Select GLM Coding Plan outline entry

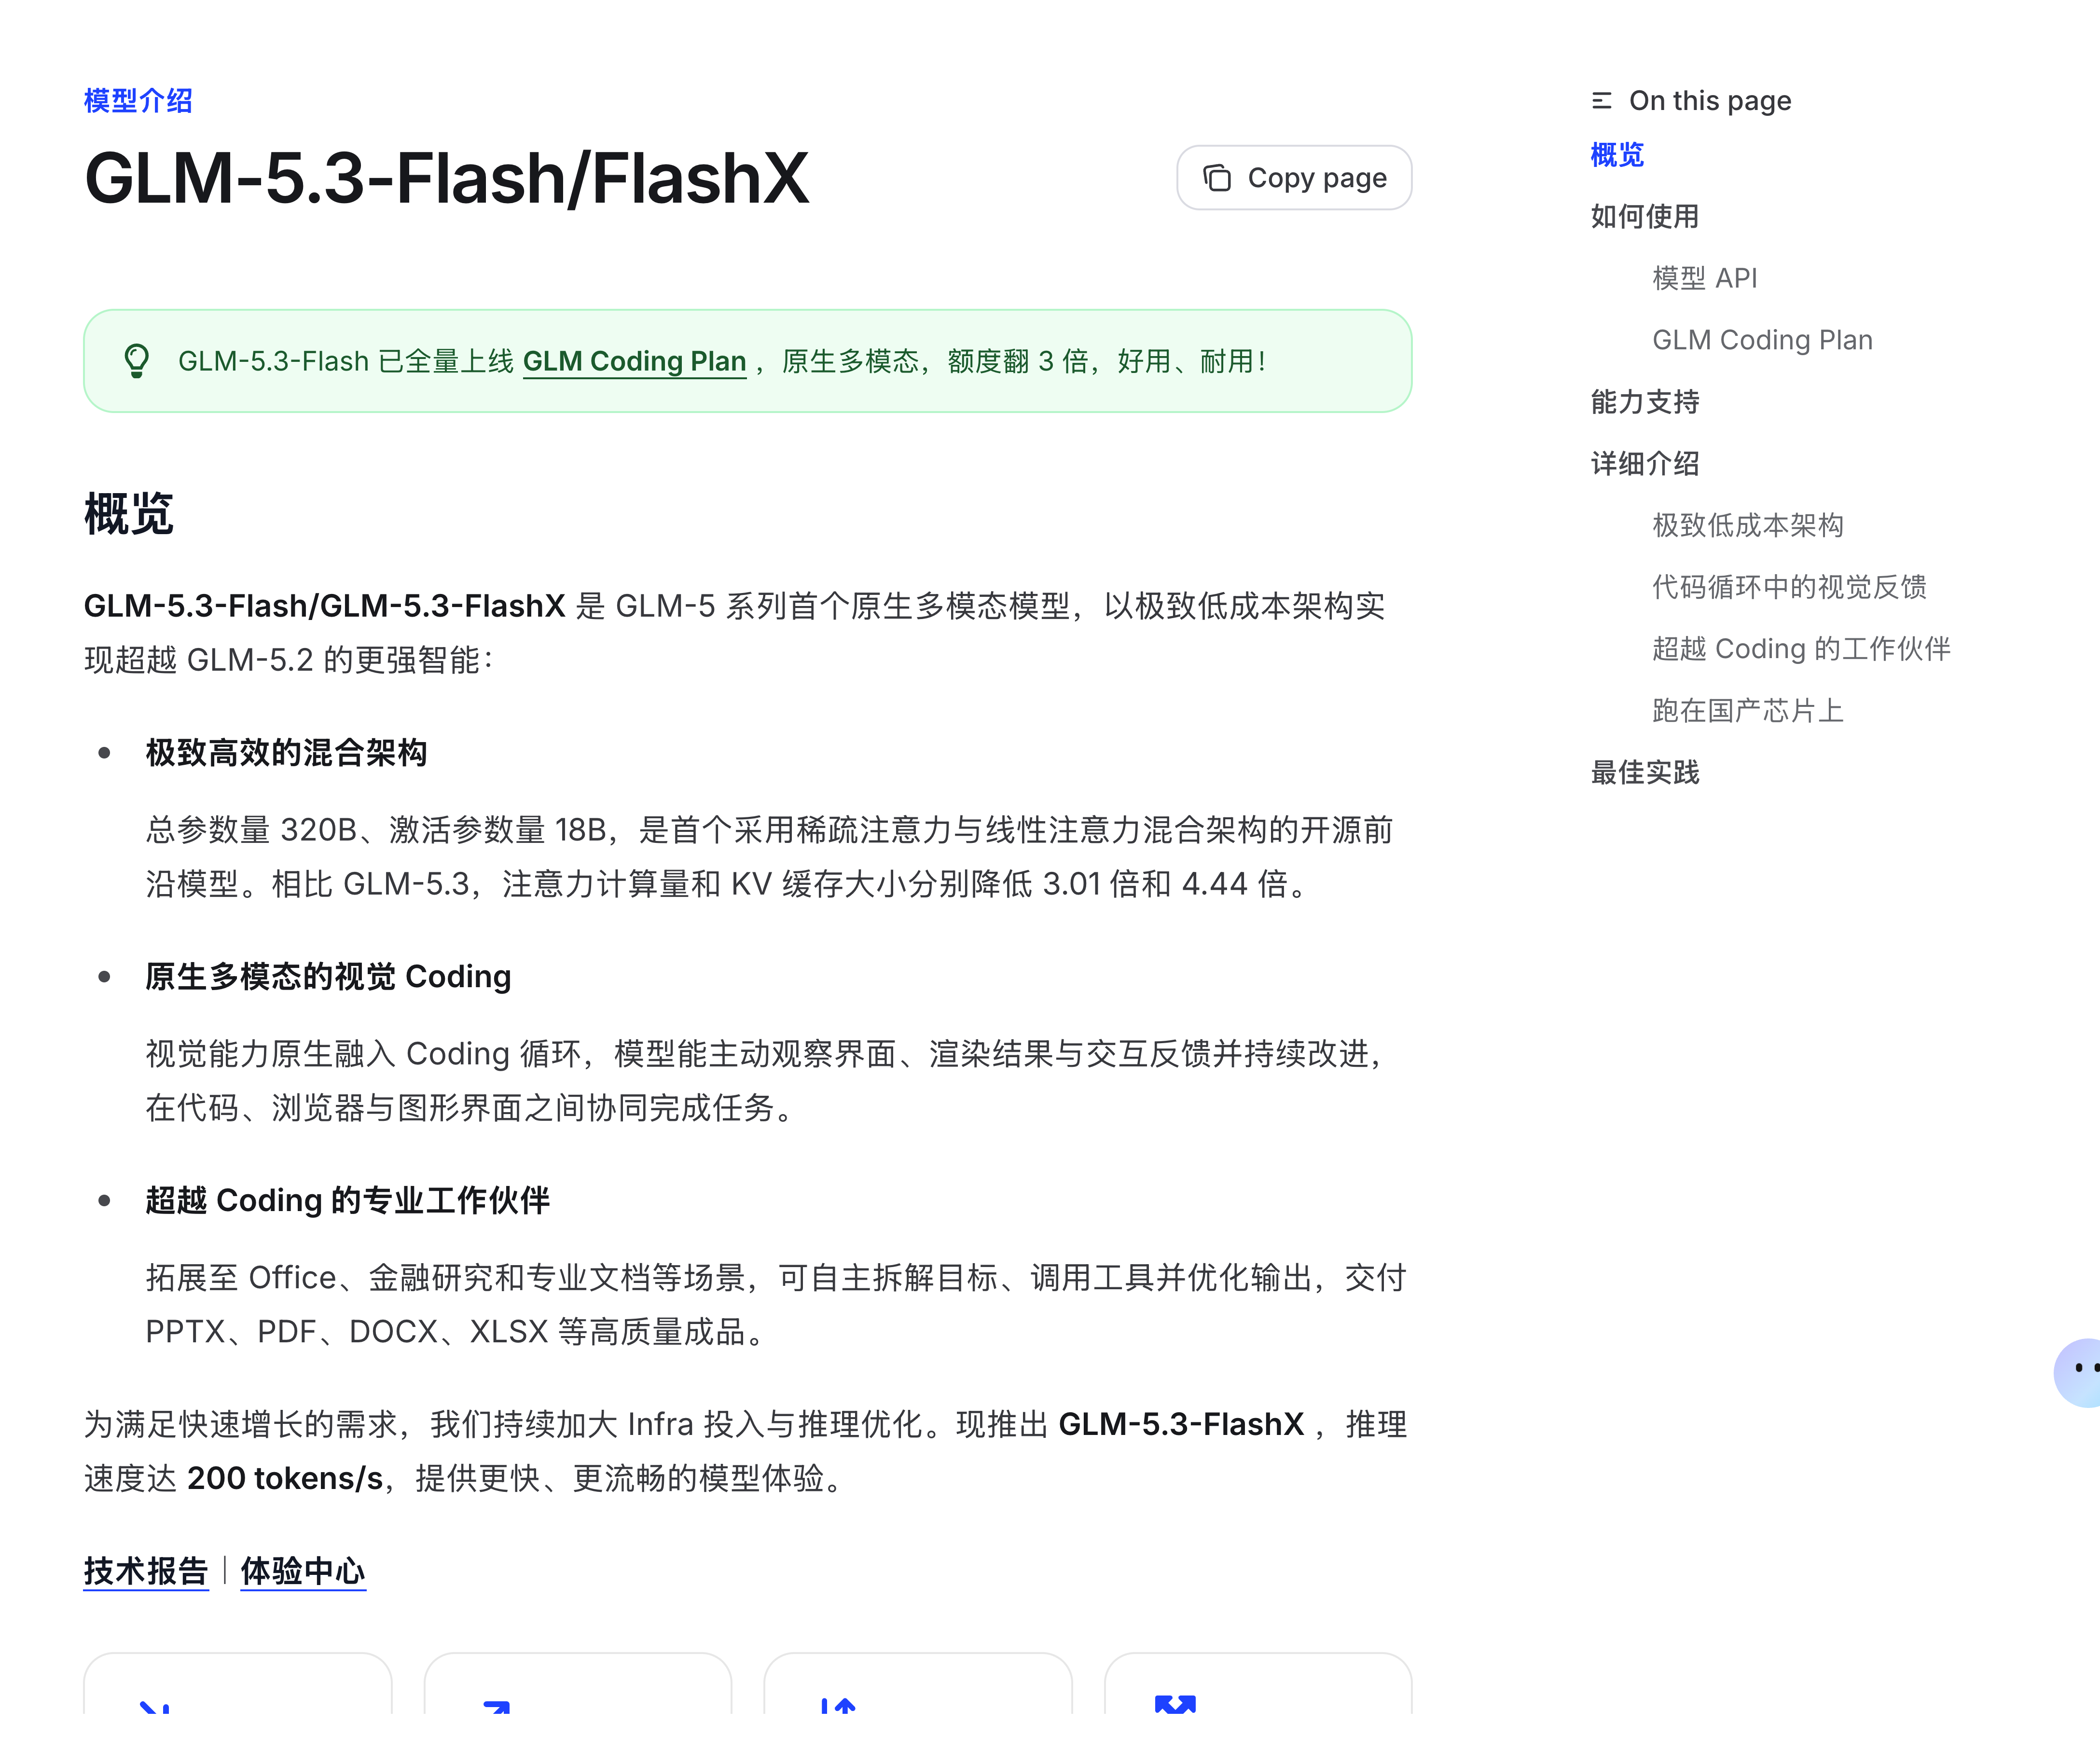pos(1762,340)
